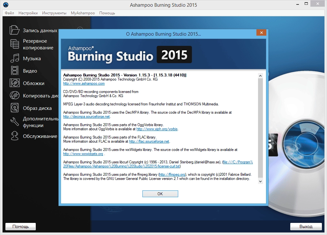The image size is (327, 235).
Task: Click OK in the About dialog
Action: coord(160,194)
